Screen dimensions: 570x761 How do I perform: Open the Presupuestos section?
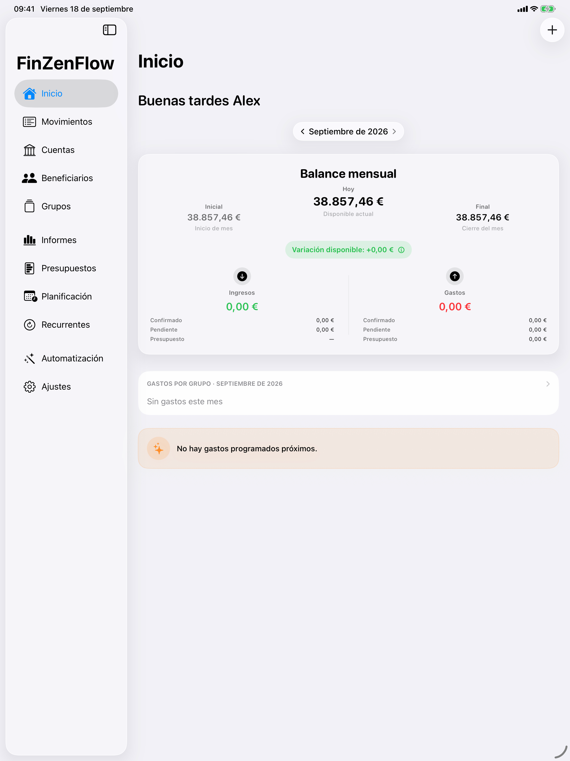tap(66, 268)
